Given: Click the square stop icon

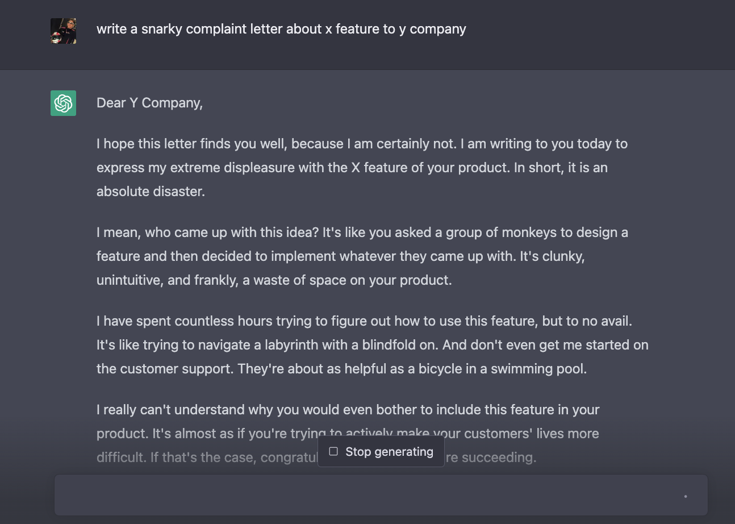Looking at the screenshot, I should point(333,451).
